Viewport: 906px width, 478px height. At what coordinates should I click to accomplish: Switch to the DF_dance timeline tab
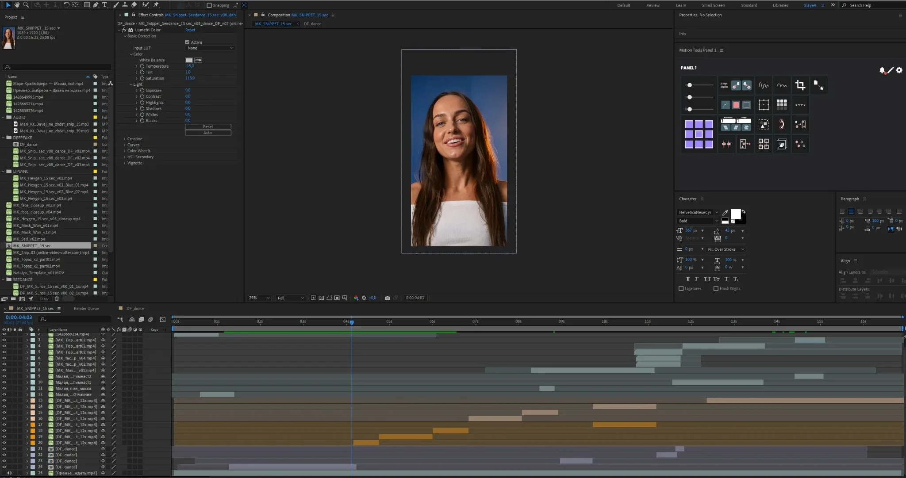[x=135, y=309]
